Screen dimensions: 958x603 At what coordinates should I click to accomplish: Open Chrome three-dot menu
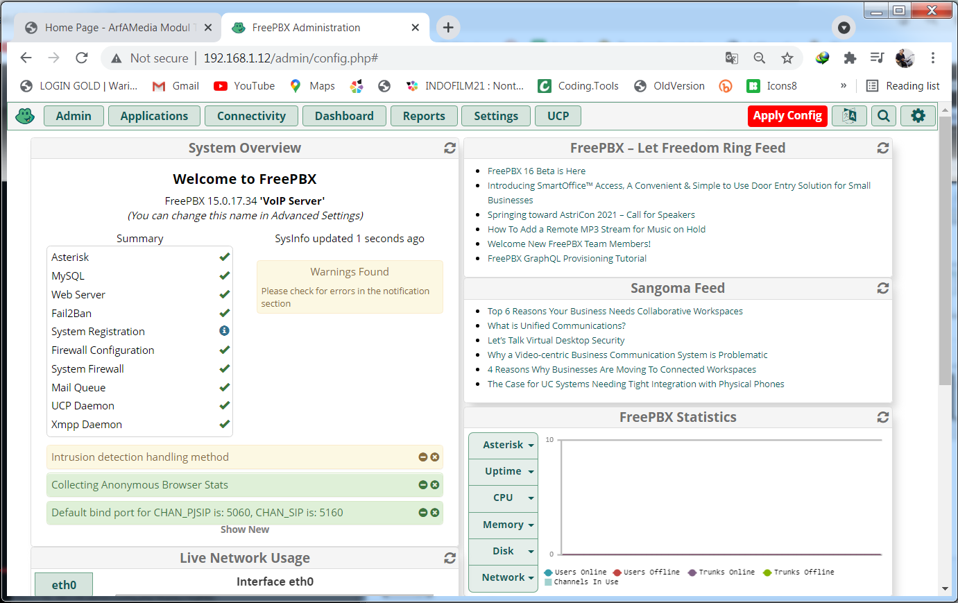click(x=933, y=58)
